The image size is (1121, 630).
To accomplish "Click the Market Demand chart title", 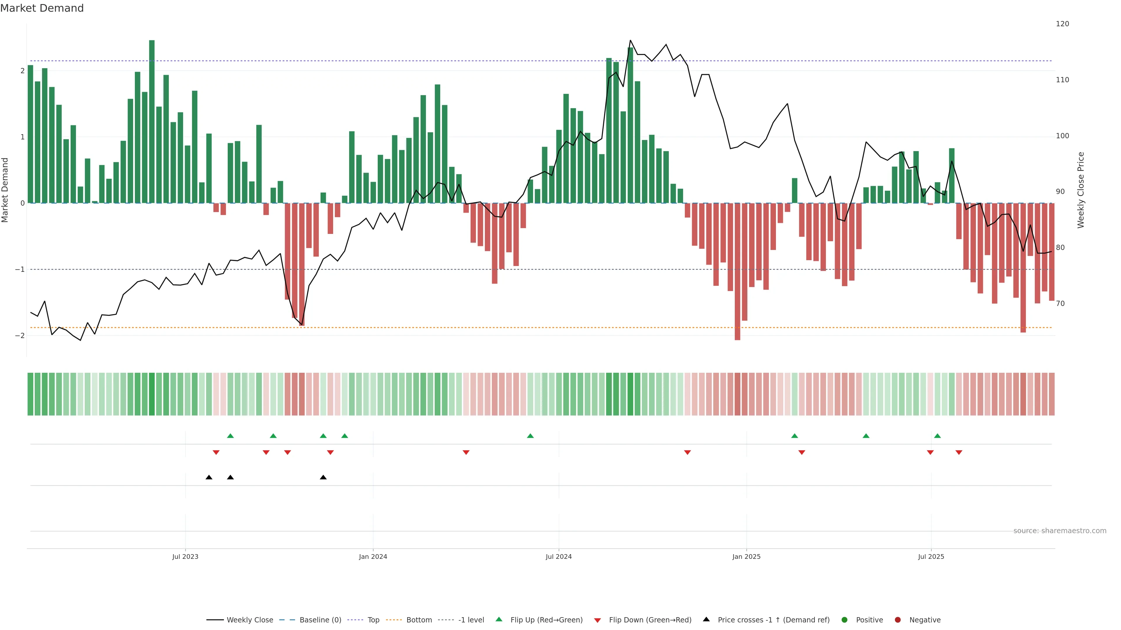I will (42, 8).
